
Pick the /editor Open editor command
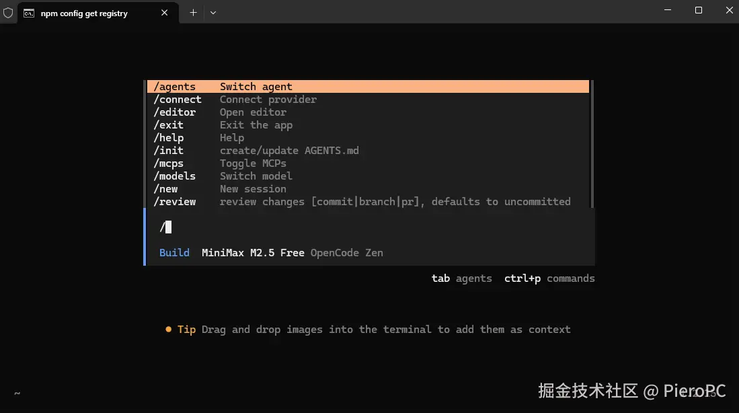[368, 112]
